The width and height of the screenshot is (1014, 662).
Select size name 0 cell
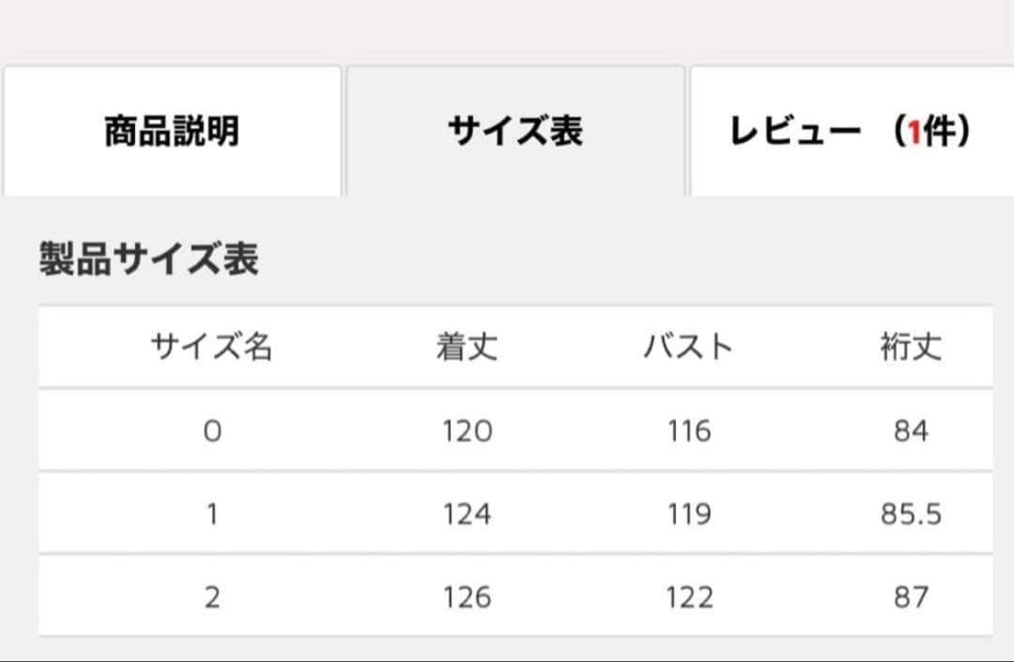(x=212, y=431)
